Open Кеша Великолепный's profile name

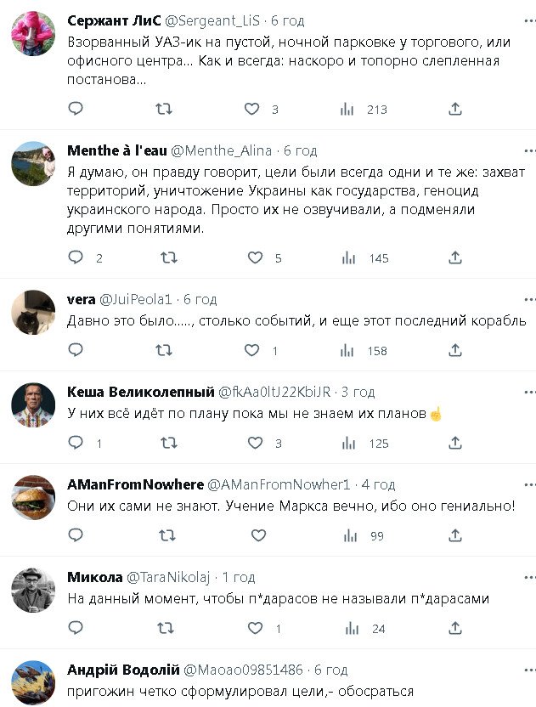tap(140, 392)
